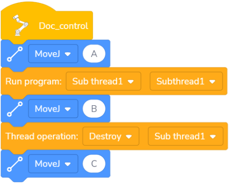Image resolution: width=229 pixels, height=184 pixels.
Task: Expand the Subthread1 program dropdown
Action: pyautogui.click(x=186, y=81)
